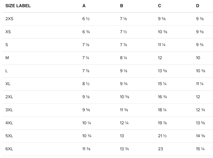Click the A value for size S
Image resolution: width=213 pixels, height=158 pixels.
point(86,45)
